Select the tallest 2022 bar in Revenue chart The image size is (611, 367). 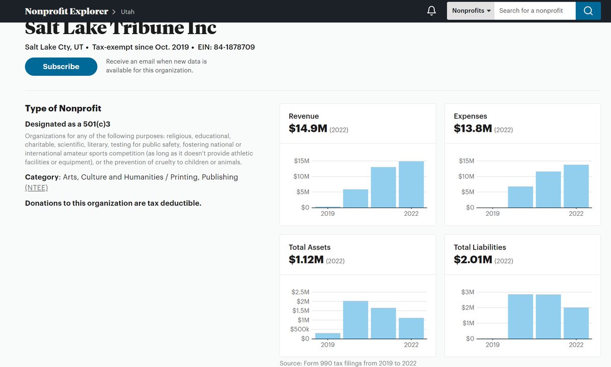[x=411, y=183]
